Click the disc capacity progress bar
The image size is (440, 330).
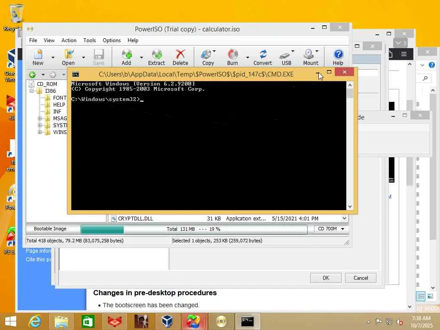tap(194, 229)
